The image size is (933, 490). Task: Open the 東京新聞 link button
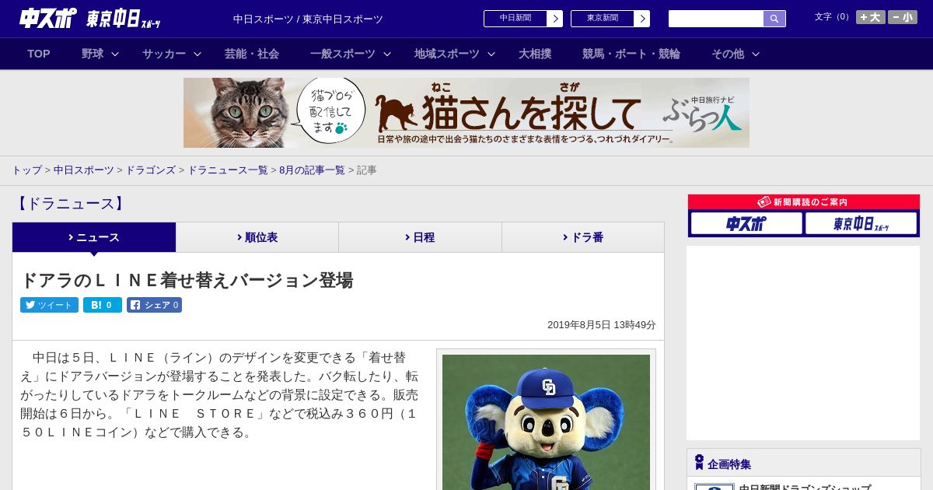(x=610, y=19)
